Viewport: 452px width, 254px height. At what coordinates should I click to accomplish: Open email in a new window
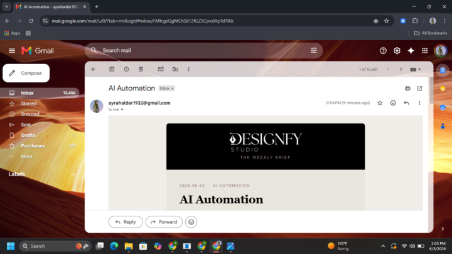coord(419,88)
